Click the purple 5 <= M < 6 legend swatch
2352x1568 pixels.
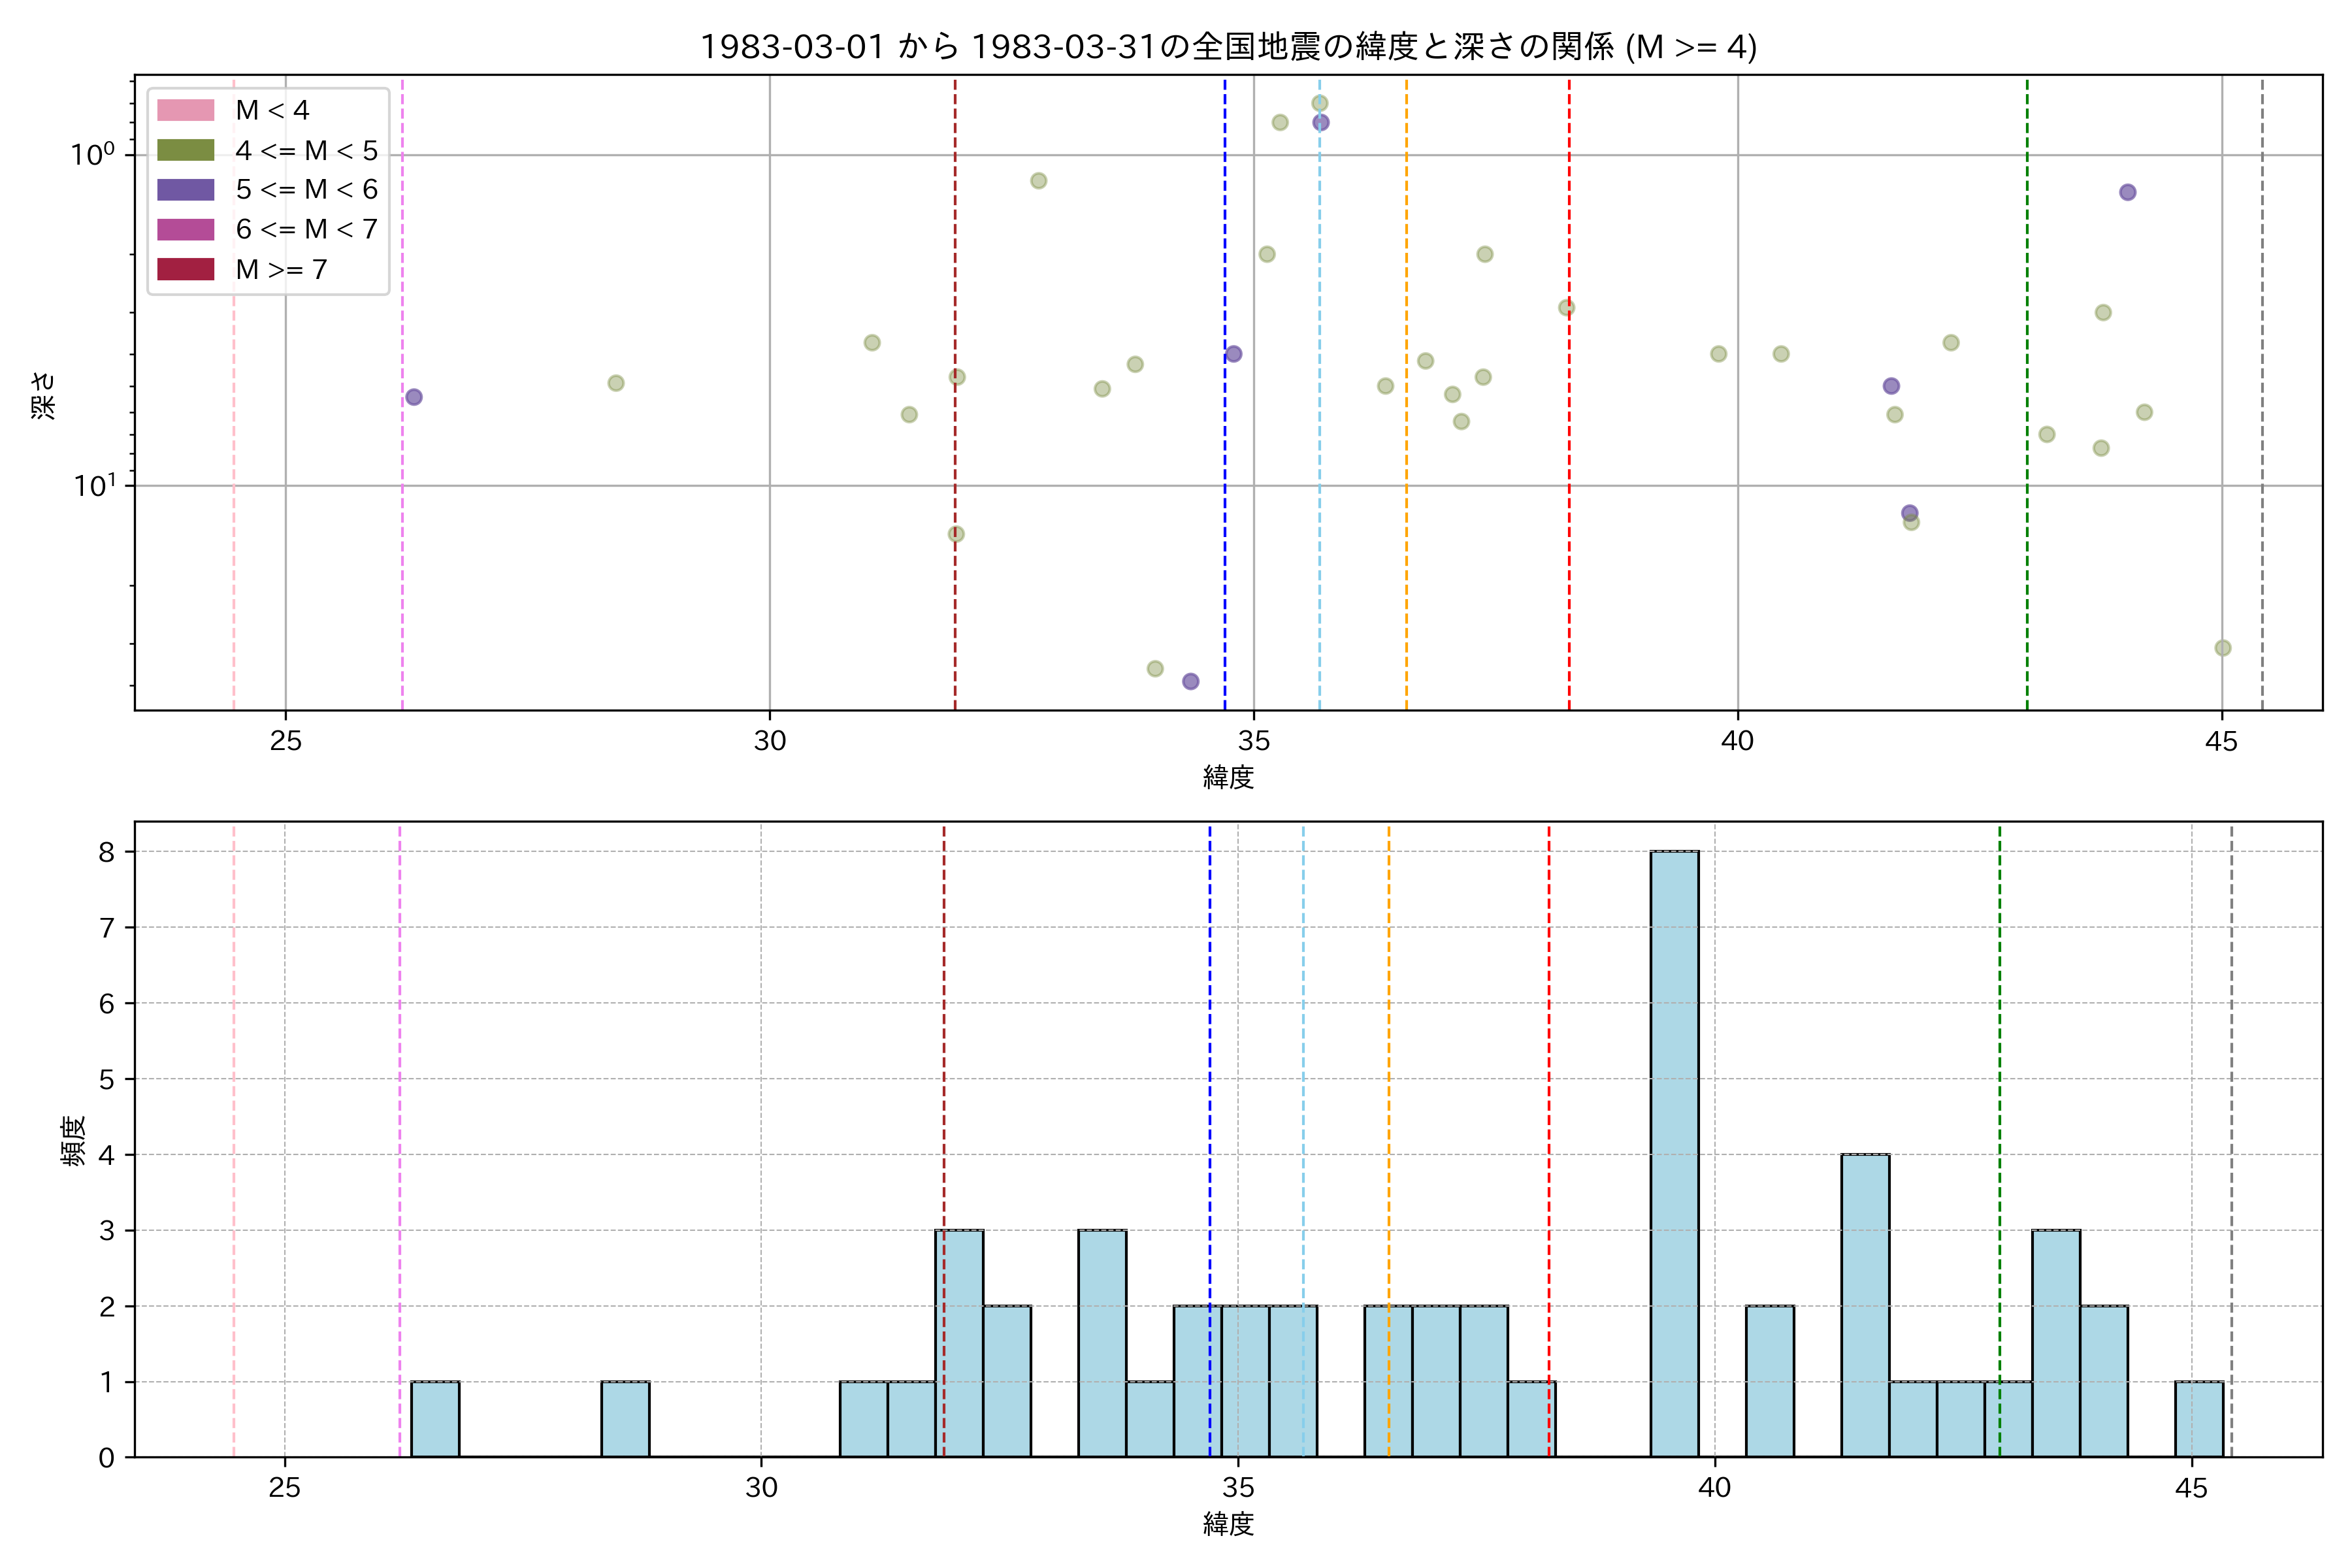tap(185, 189)
